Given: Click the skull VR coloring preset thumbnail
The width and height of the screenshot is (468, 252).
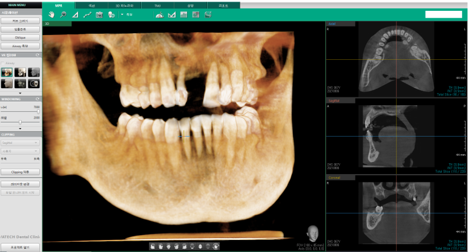Looking at the screenshot, I should point(34,83).
